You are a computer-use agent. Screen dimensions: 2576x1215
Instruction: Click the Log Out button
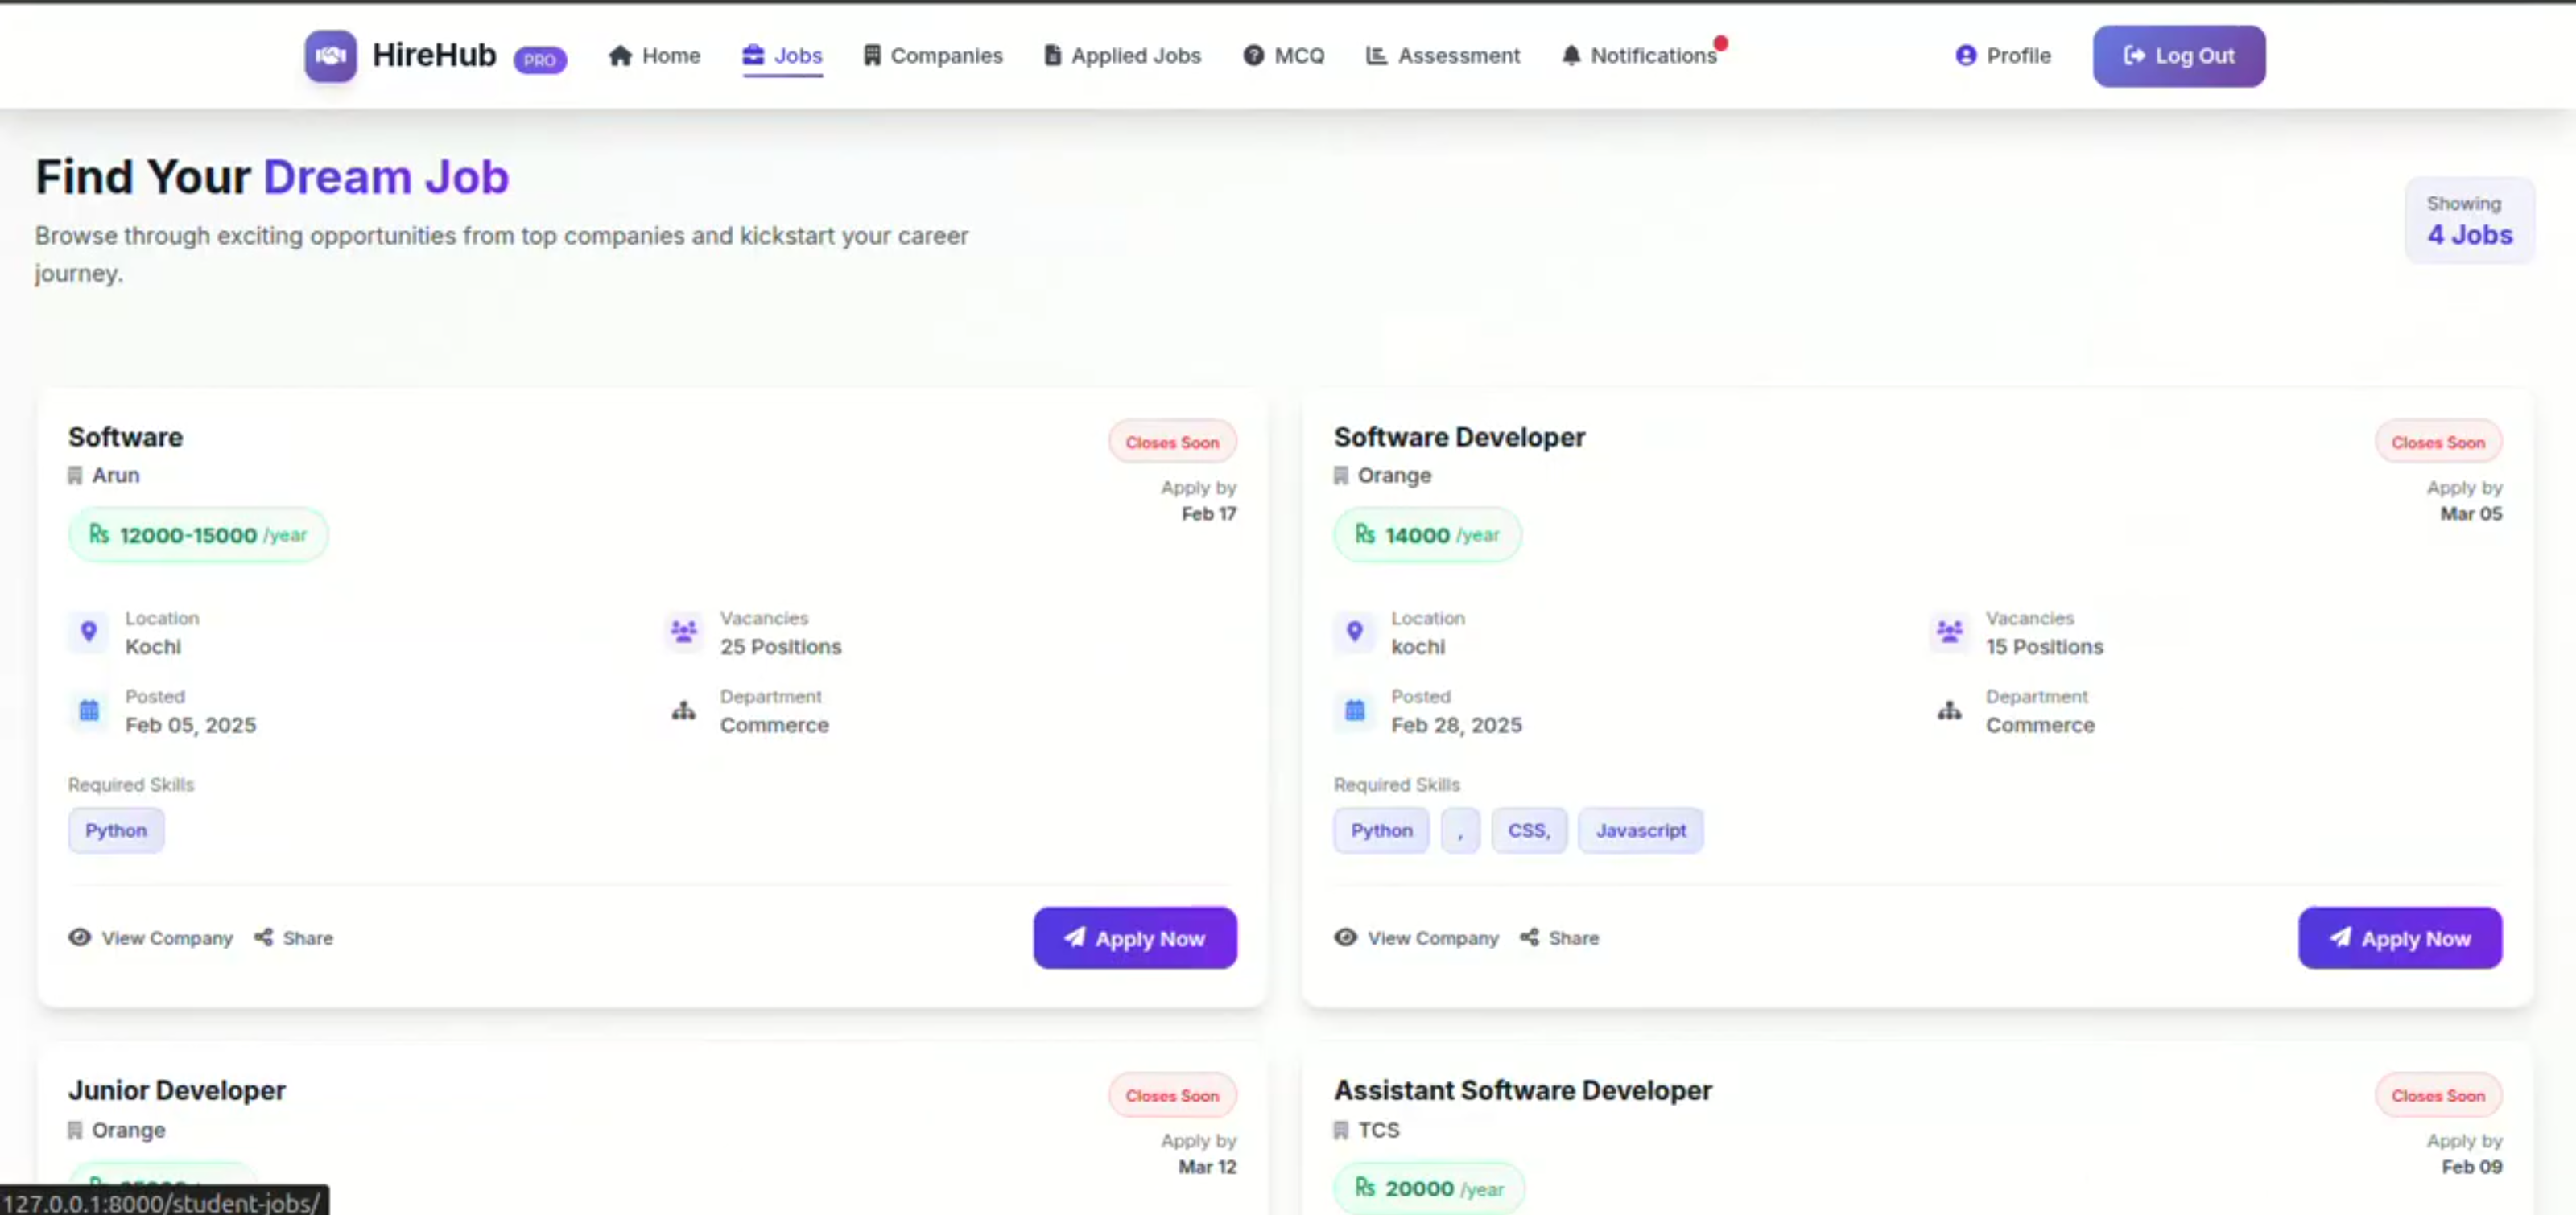(x=2179, y=56)
